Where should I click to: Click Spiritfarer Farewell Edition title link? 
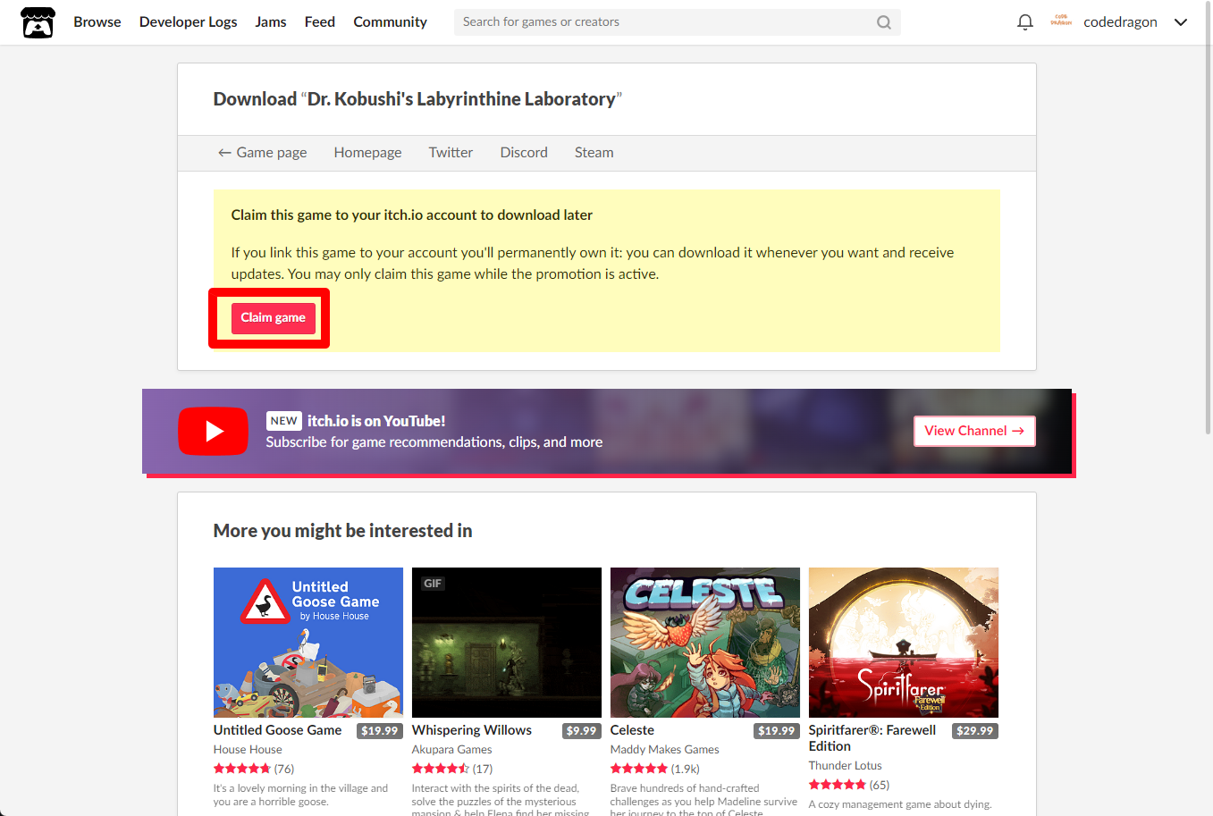coord(872,738)
